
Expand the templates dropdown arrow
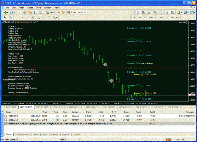[x=194, y=13]
